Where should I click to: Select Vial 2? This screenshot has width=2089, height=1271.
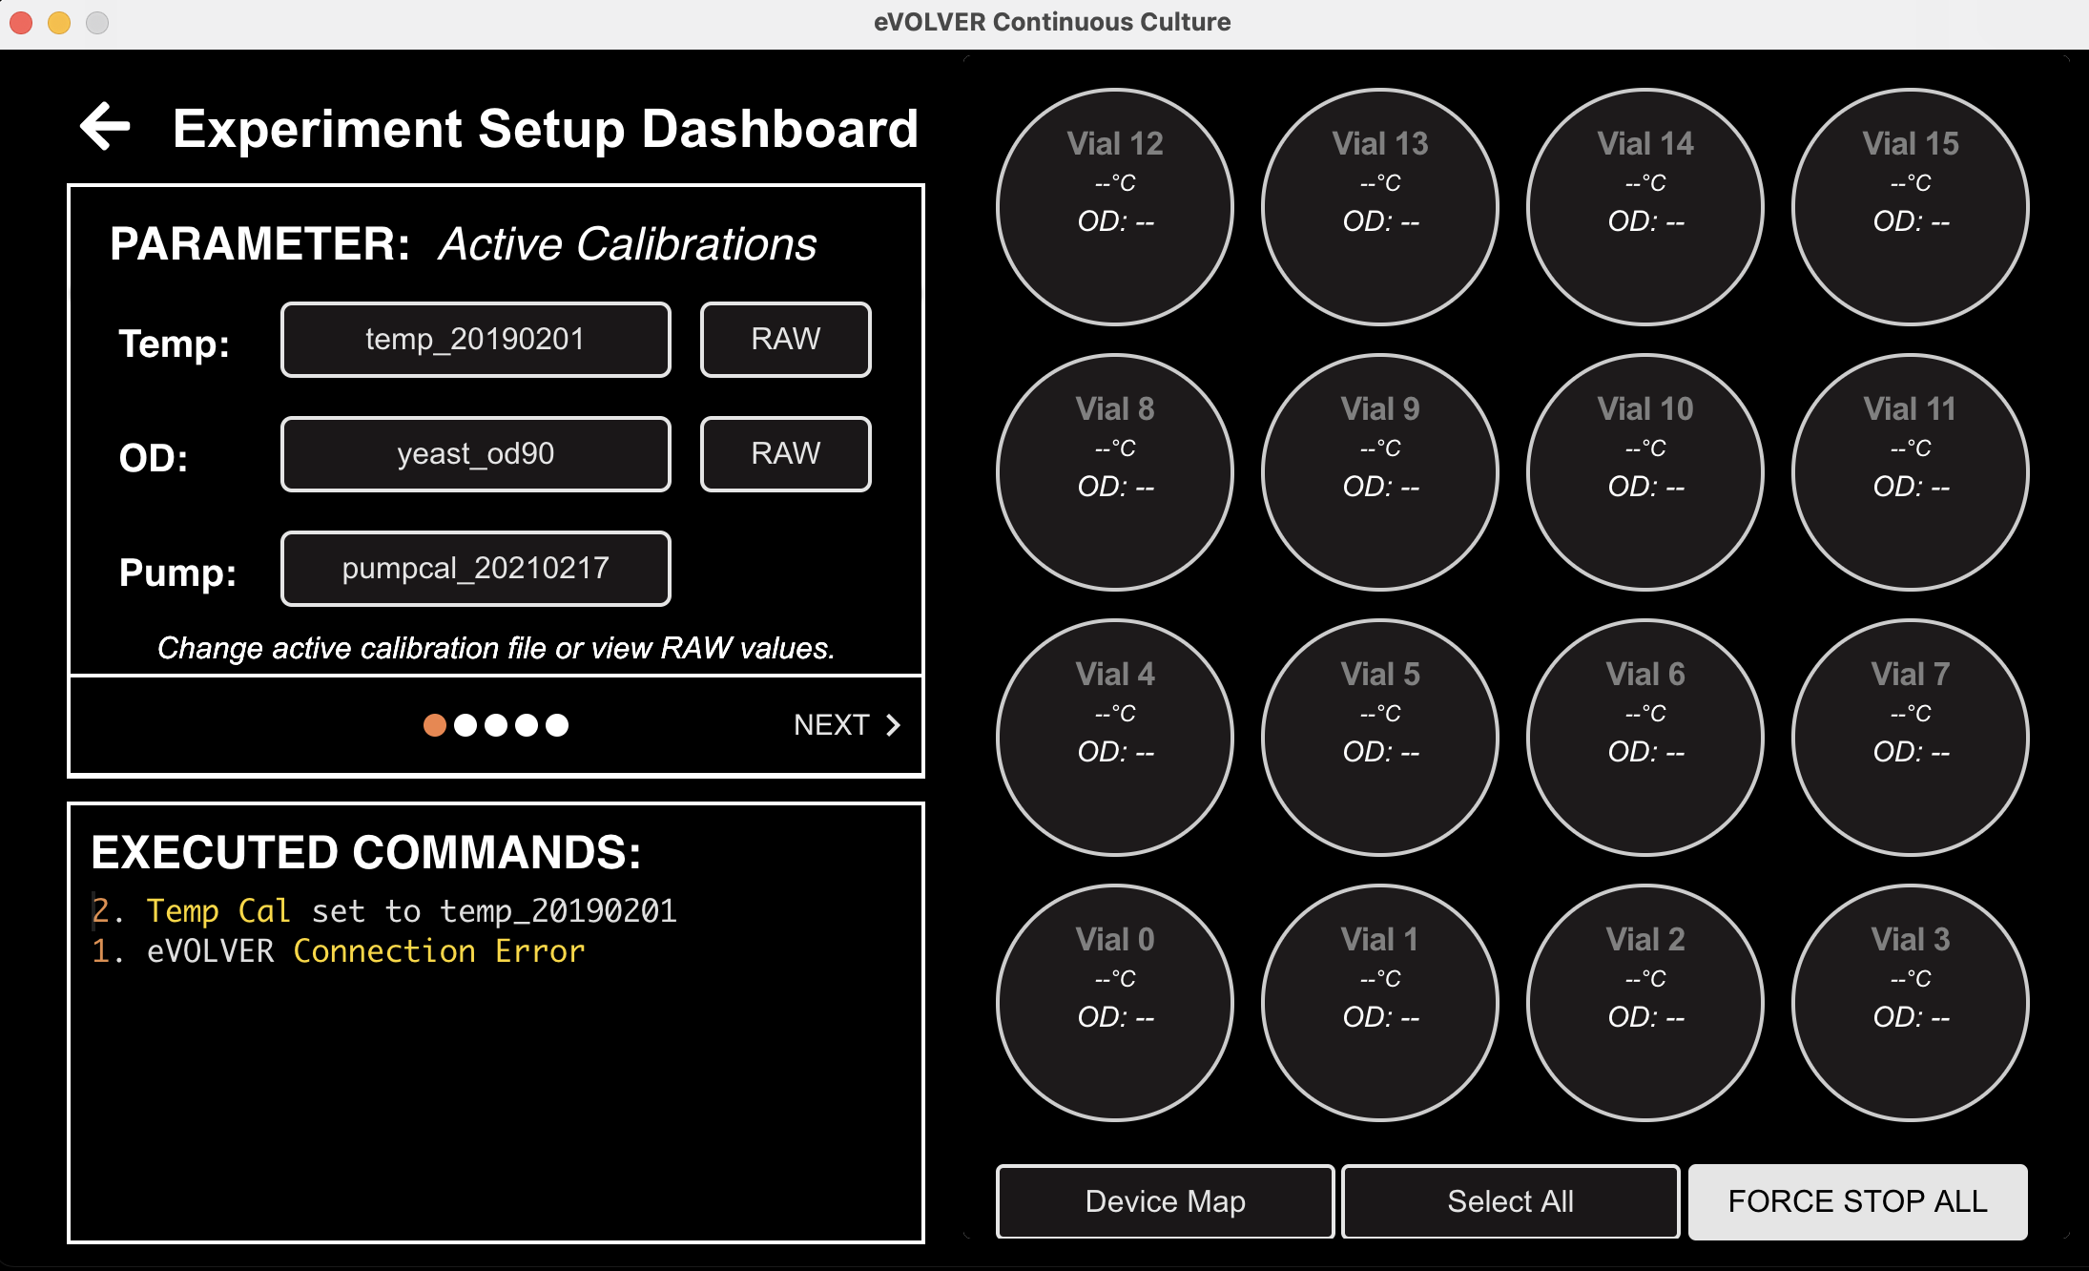tap(1645, 1003)
